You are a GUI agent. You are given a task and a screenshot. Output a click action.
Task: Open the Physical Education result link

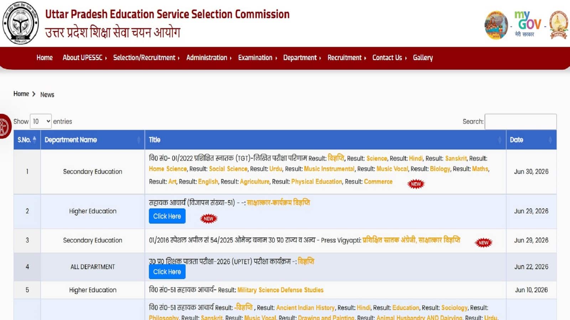pyautogui.click(x=317, y=182)
